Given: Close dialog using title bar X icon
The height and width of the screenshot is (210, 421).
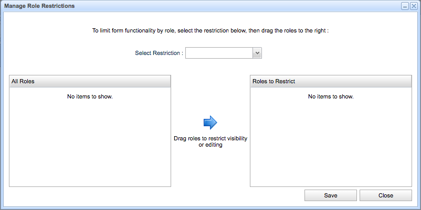Looking at the screenshot, I should click(414, 6).
